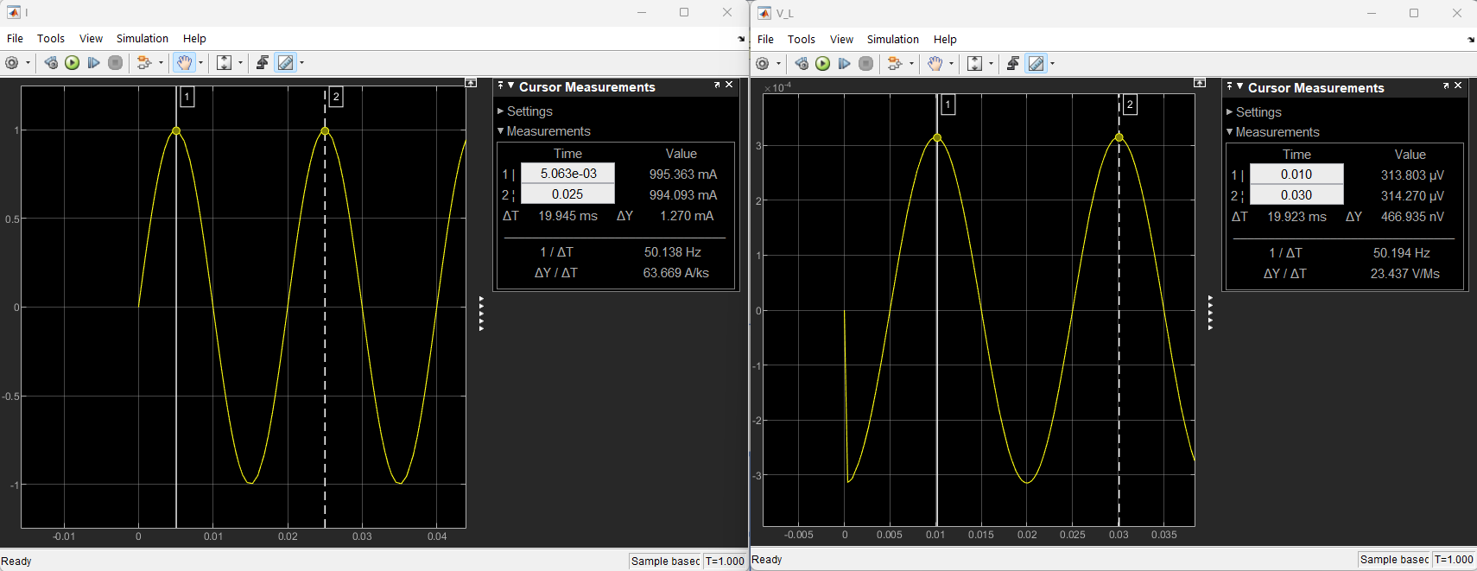Click the Stop button in I window
Viewport: 1477px width, 571px height.
(115, 62)
